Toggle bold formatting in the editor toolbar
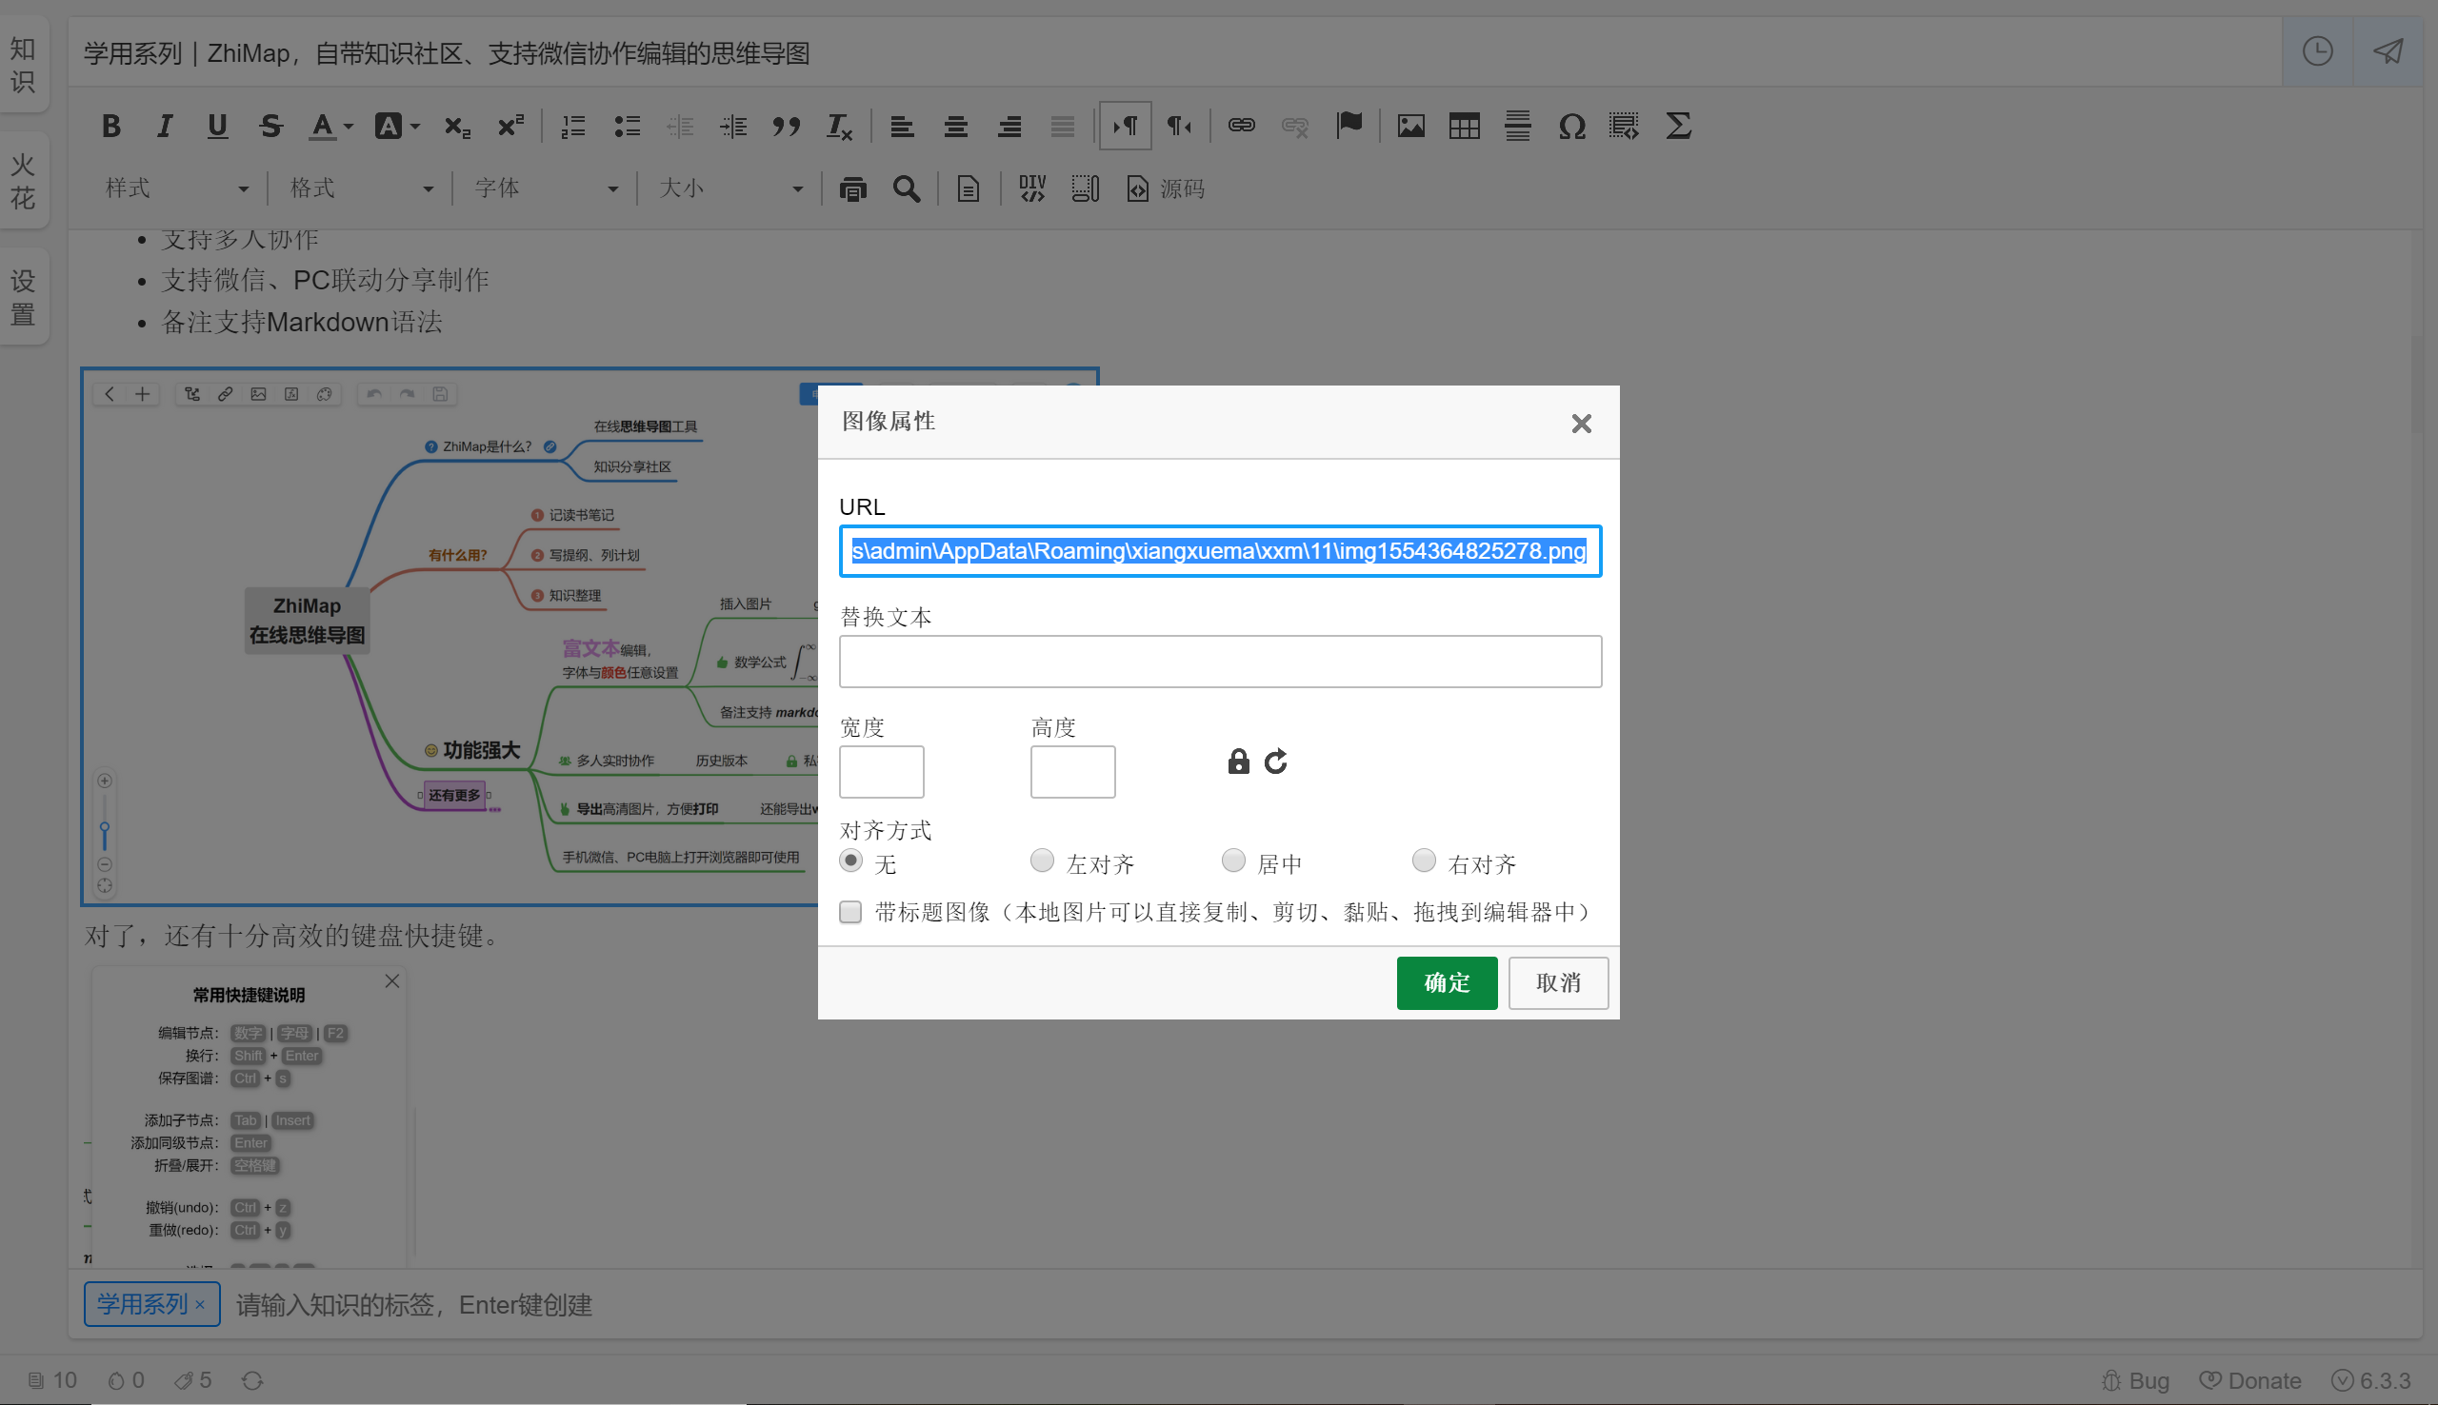Screen dimensions: 2438x1405 [x=111, y=127]
